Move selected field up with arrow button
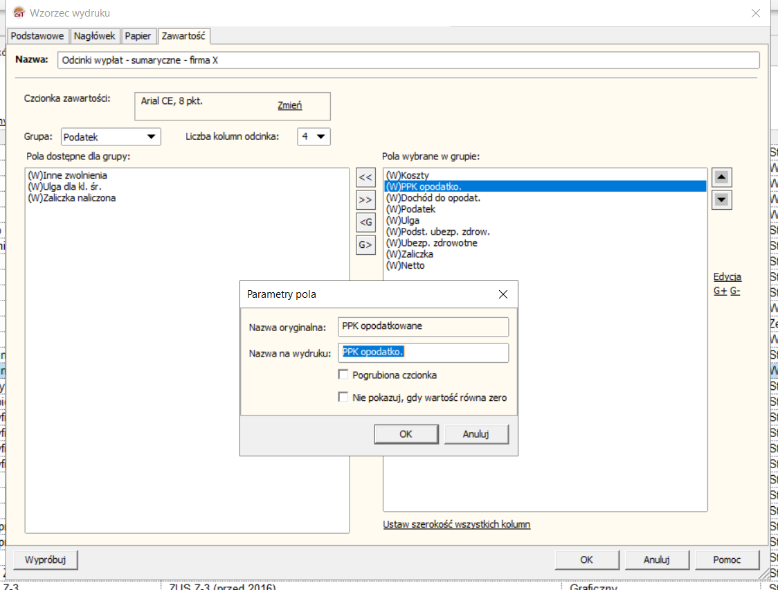 pos(722,177)
